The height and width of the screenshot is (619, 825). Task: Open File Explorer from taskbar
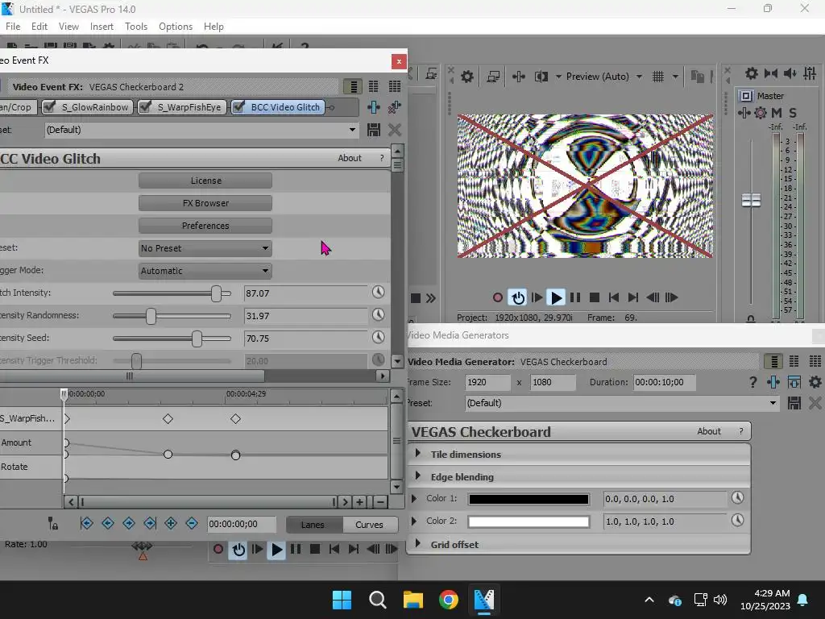tap(413, 600)
